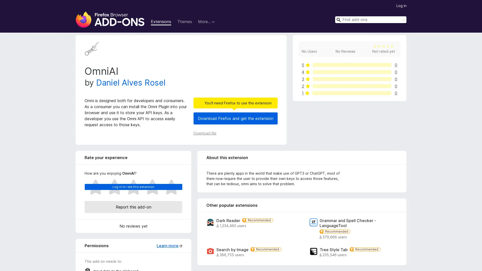Open the More... dropdown menu
Image resolution: width=482 pixels, height=271 pixels.
206,22
